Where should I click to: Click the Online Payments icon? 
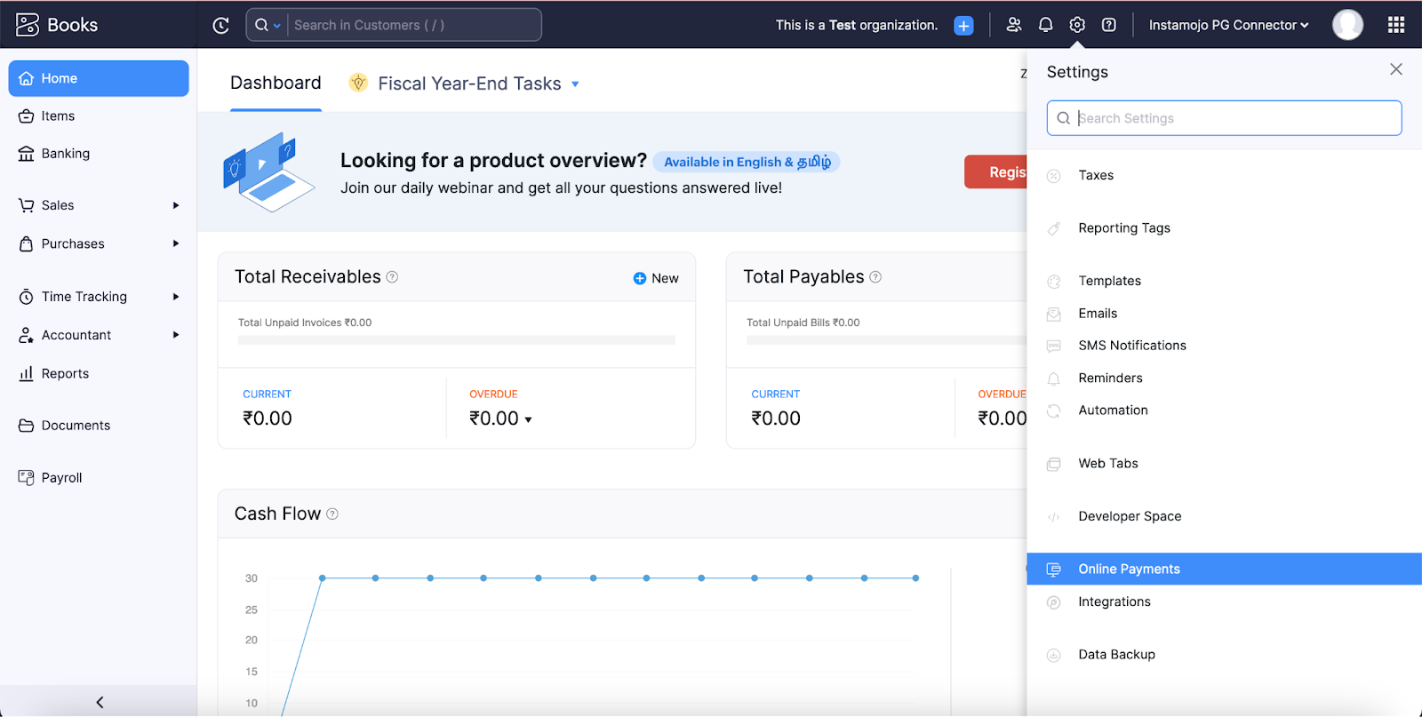pos(1054,570)
